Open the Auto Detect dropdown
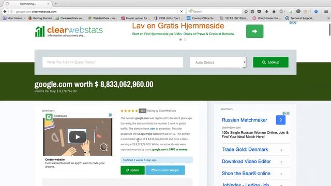The image size is (331, 186). click(218, 62)
